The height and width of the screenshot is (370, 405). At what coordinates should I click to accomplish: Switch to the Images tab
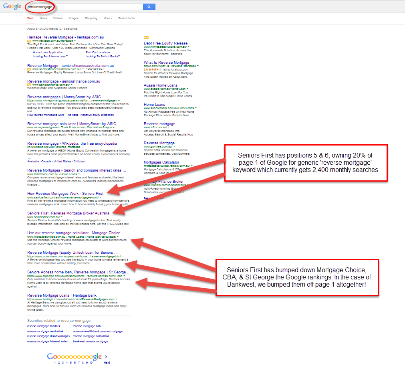pyautogui.click(x=74, y=18)
